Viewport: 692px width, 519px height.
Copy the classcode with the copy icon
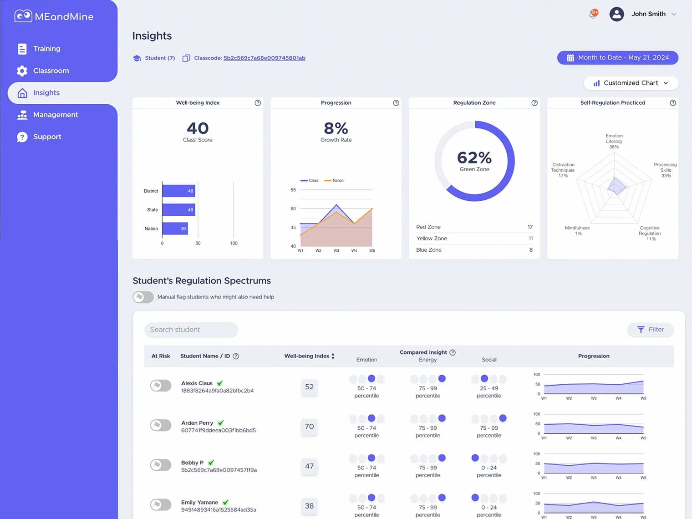coord(186,58)
